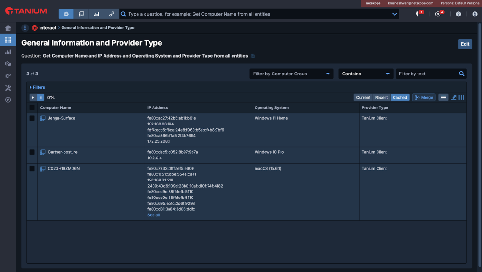
Task: Expand the Filters section
Action: (x=37, y=87)
